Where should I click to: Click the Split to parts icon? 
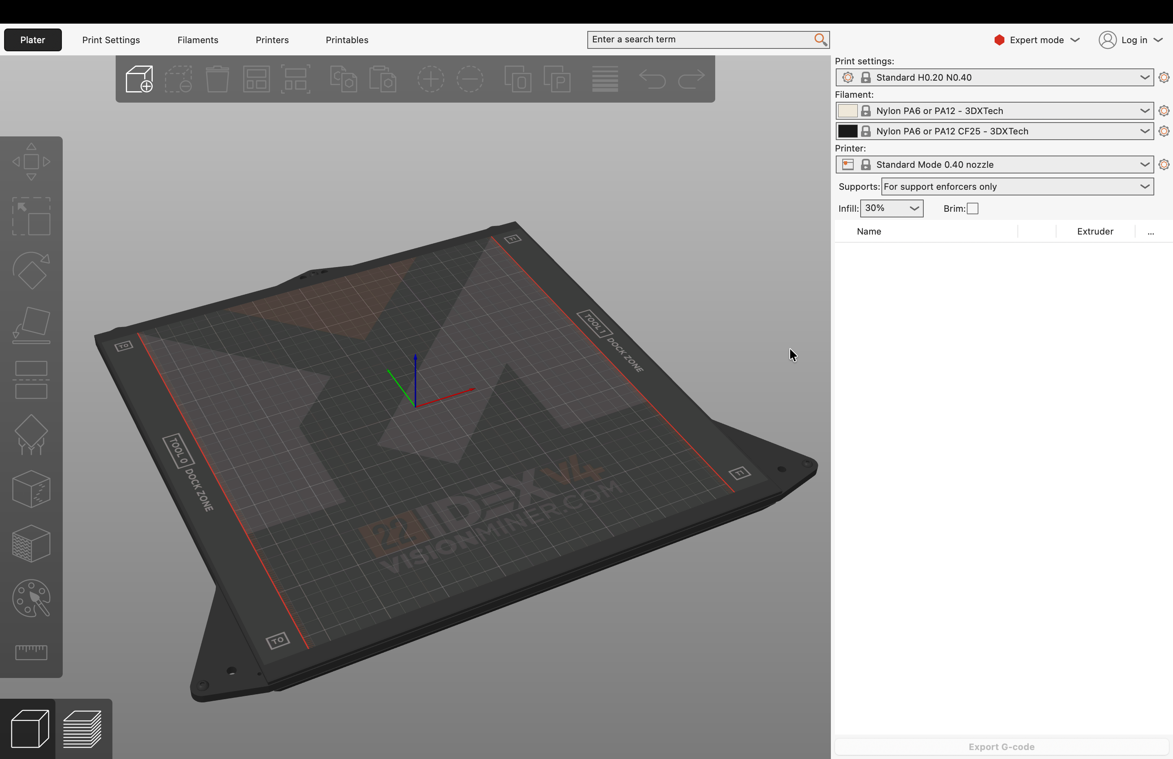557,79
